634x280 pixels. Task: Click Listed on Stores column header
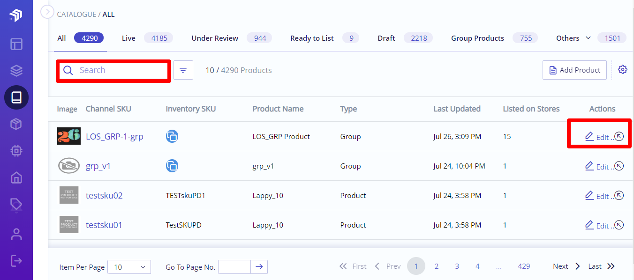tap(531, 109)
